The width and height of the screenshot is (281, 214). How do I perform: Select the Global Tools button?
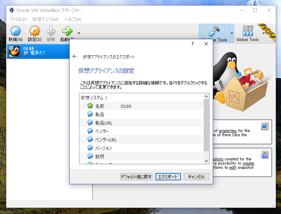coord(248,33)
